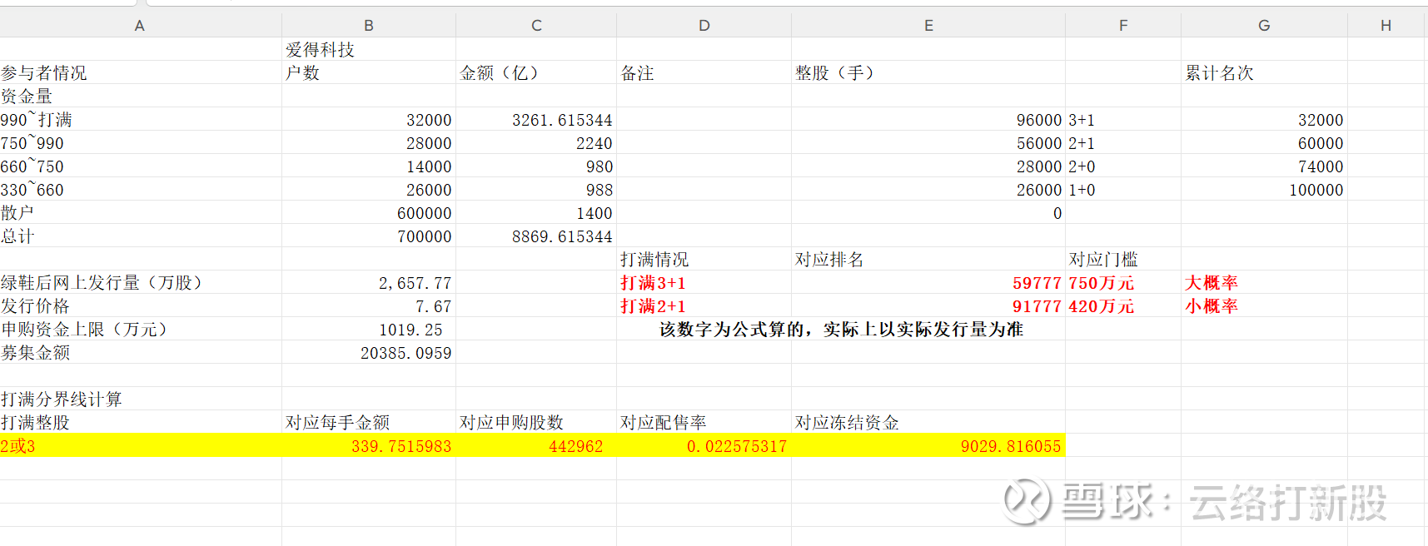The image size is (1428, 546).
Task: Select column H header
Action: pyautogui.click(x=1386, y=26)
